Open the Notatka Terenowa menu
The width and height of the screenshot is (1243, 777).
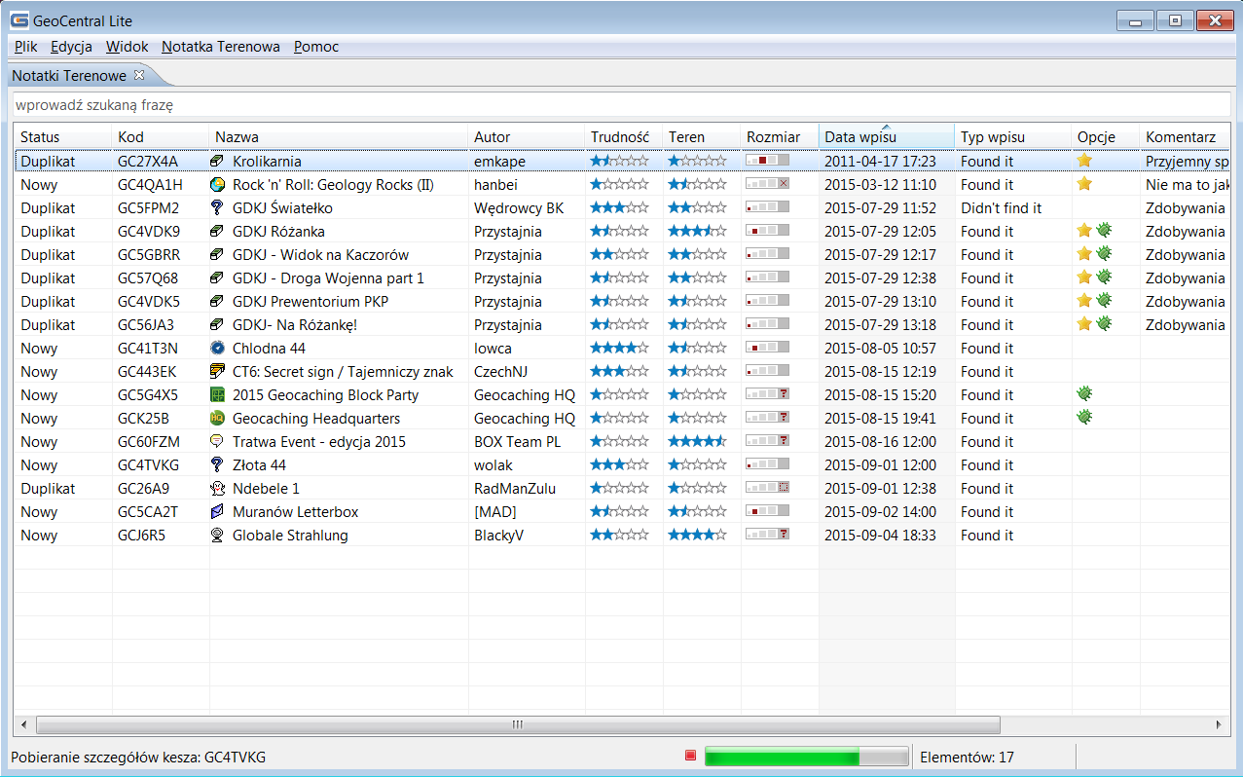click(220, 47)
